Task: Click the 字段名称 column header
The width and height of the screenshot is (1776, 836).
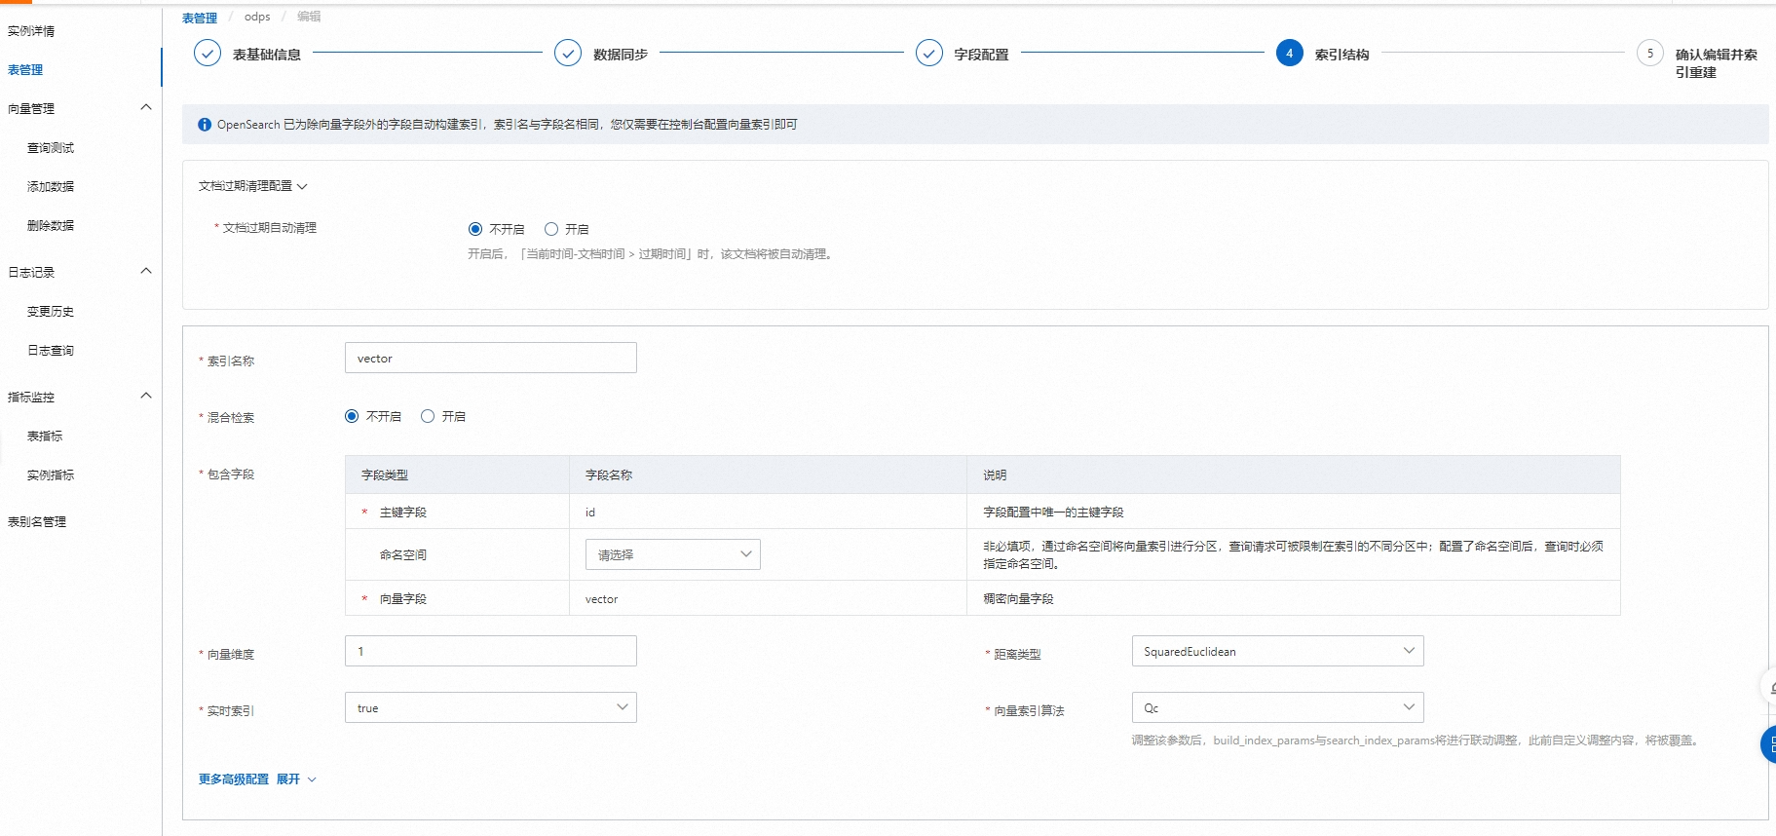Action: click(609, 475)
